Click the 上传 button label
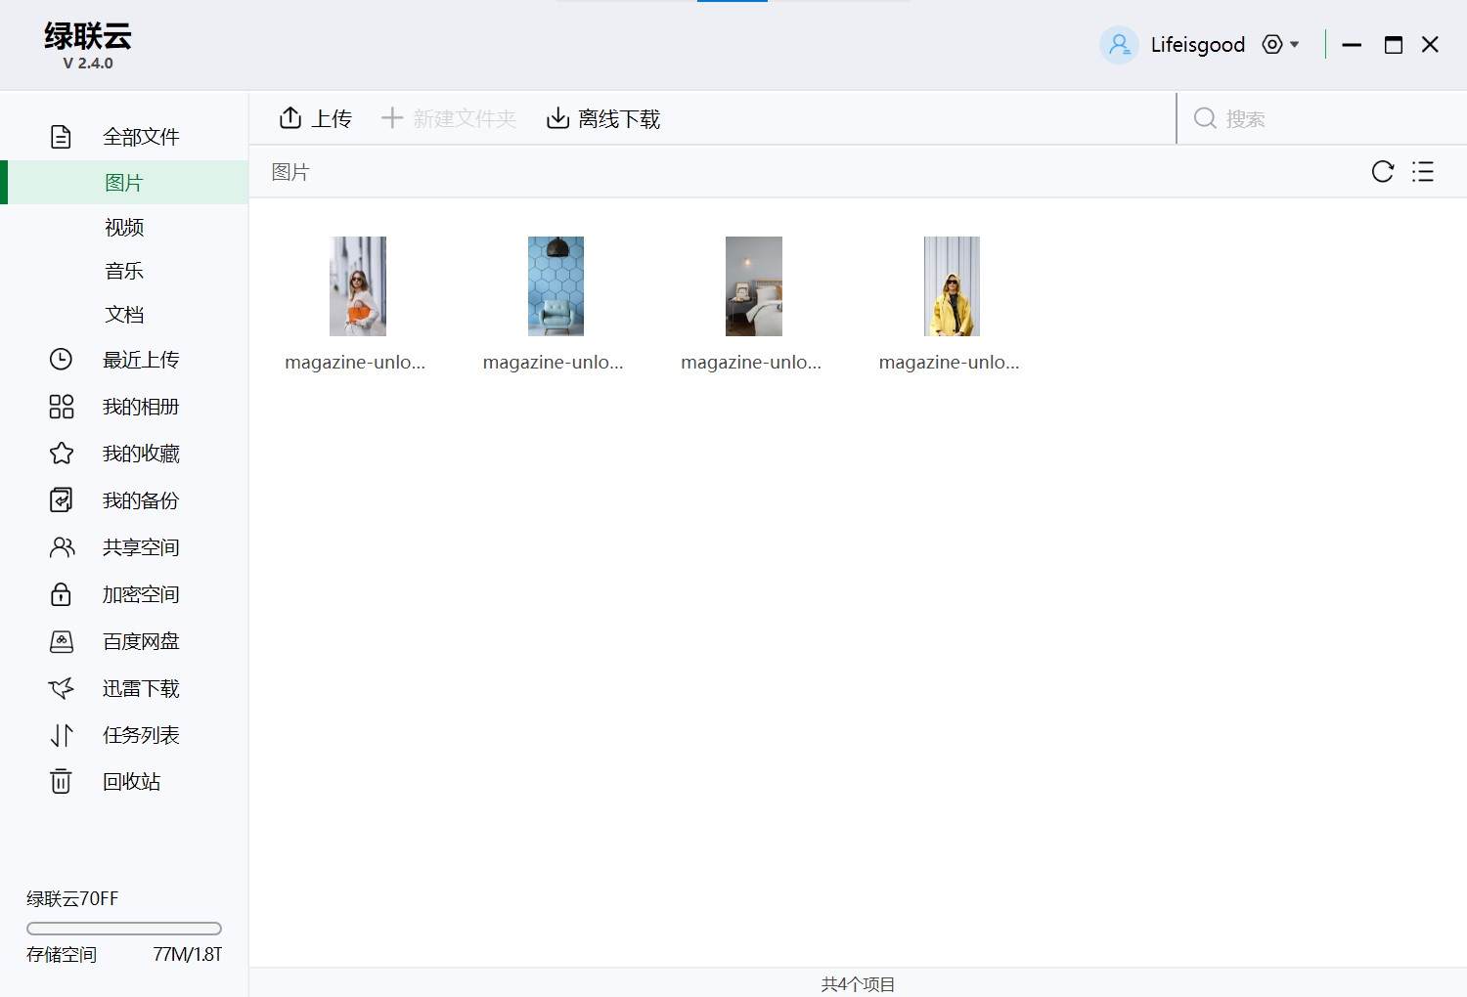This screenshot has height=997, width=1467. coord(332,119)
